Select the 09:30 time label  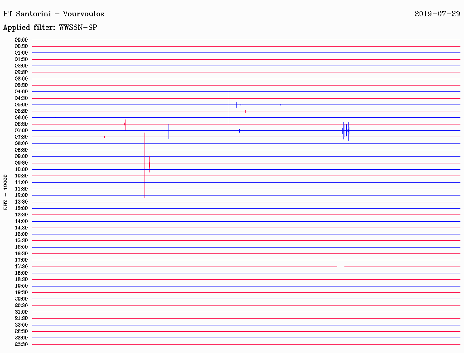point(21,163)
